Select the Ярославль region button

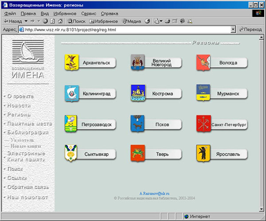229,154
